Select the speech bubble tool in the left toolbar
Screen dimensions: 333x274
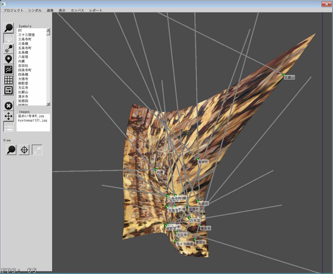tap(9, 28)
